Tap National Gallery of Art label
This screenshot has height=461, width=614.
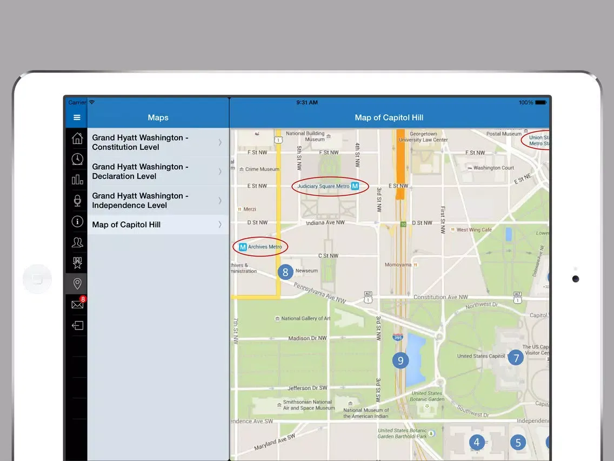coord(305,318)
